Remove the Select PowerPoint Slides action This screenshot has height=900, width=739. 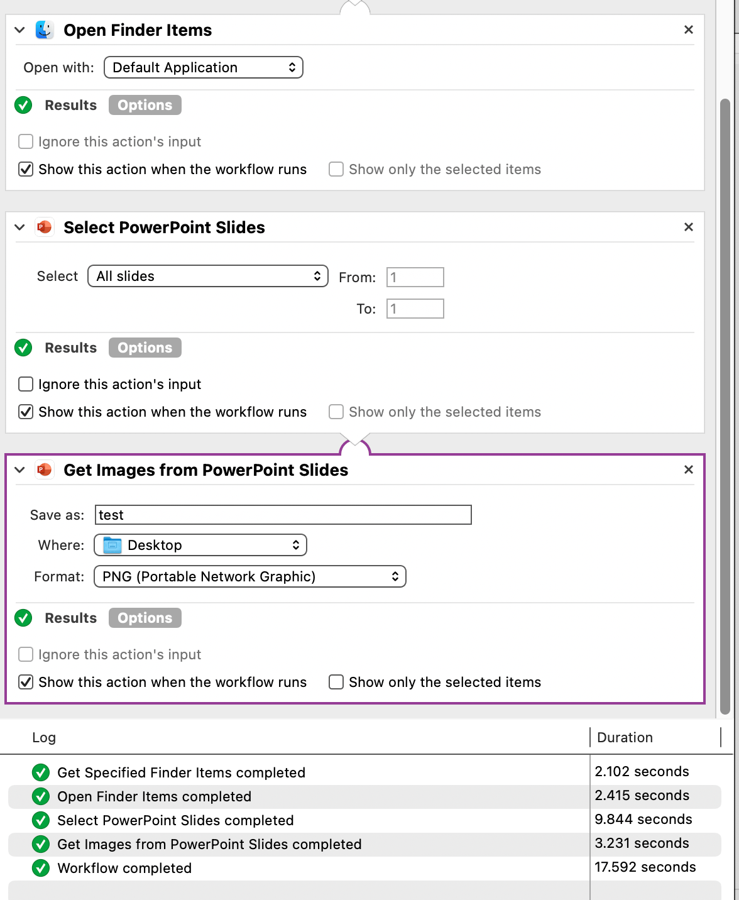coord(689,227)
